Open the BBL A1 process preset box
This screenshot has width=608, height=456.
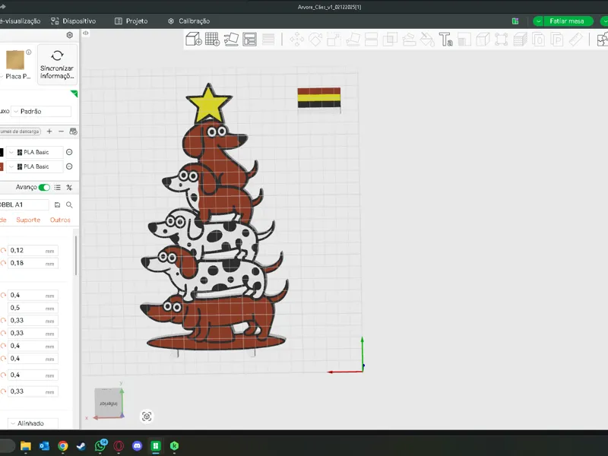24,204
